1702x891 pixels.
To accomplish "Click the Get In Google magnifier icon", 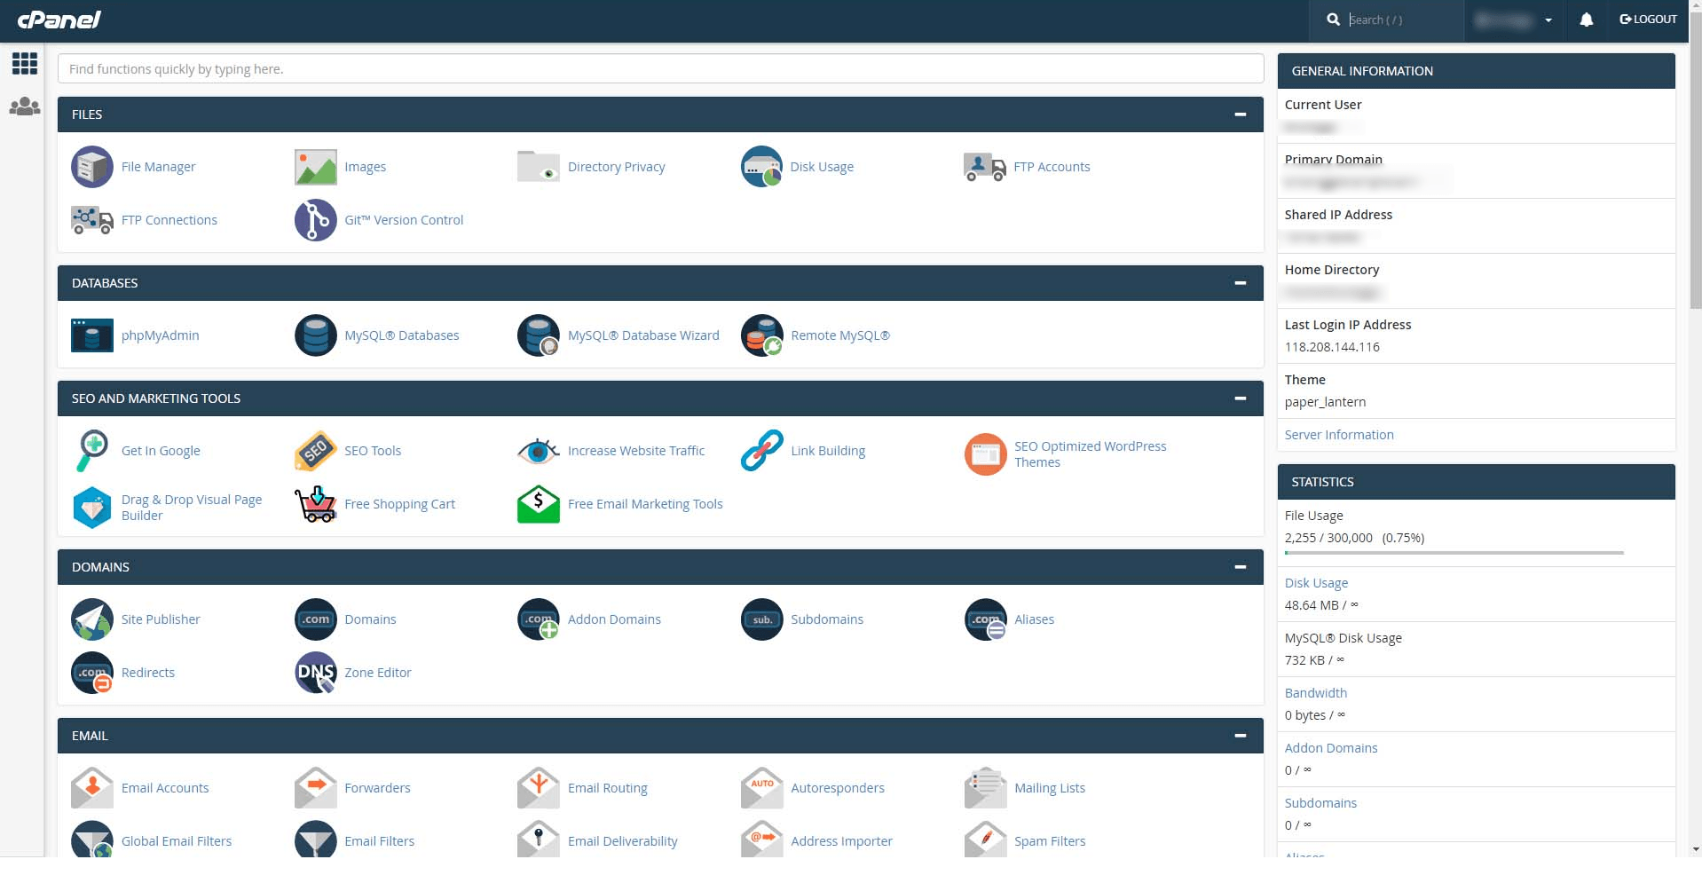I will (92, 451).
